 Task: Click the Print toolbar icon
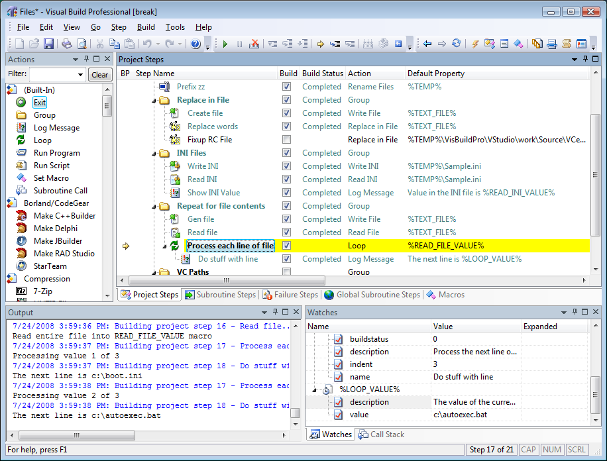[67, 44]
